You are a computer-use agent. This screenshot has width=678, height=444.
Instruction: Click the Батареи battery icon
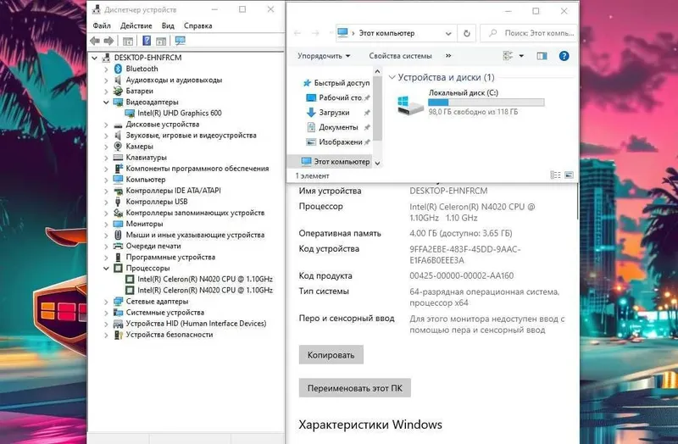tap(118, 91)
